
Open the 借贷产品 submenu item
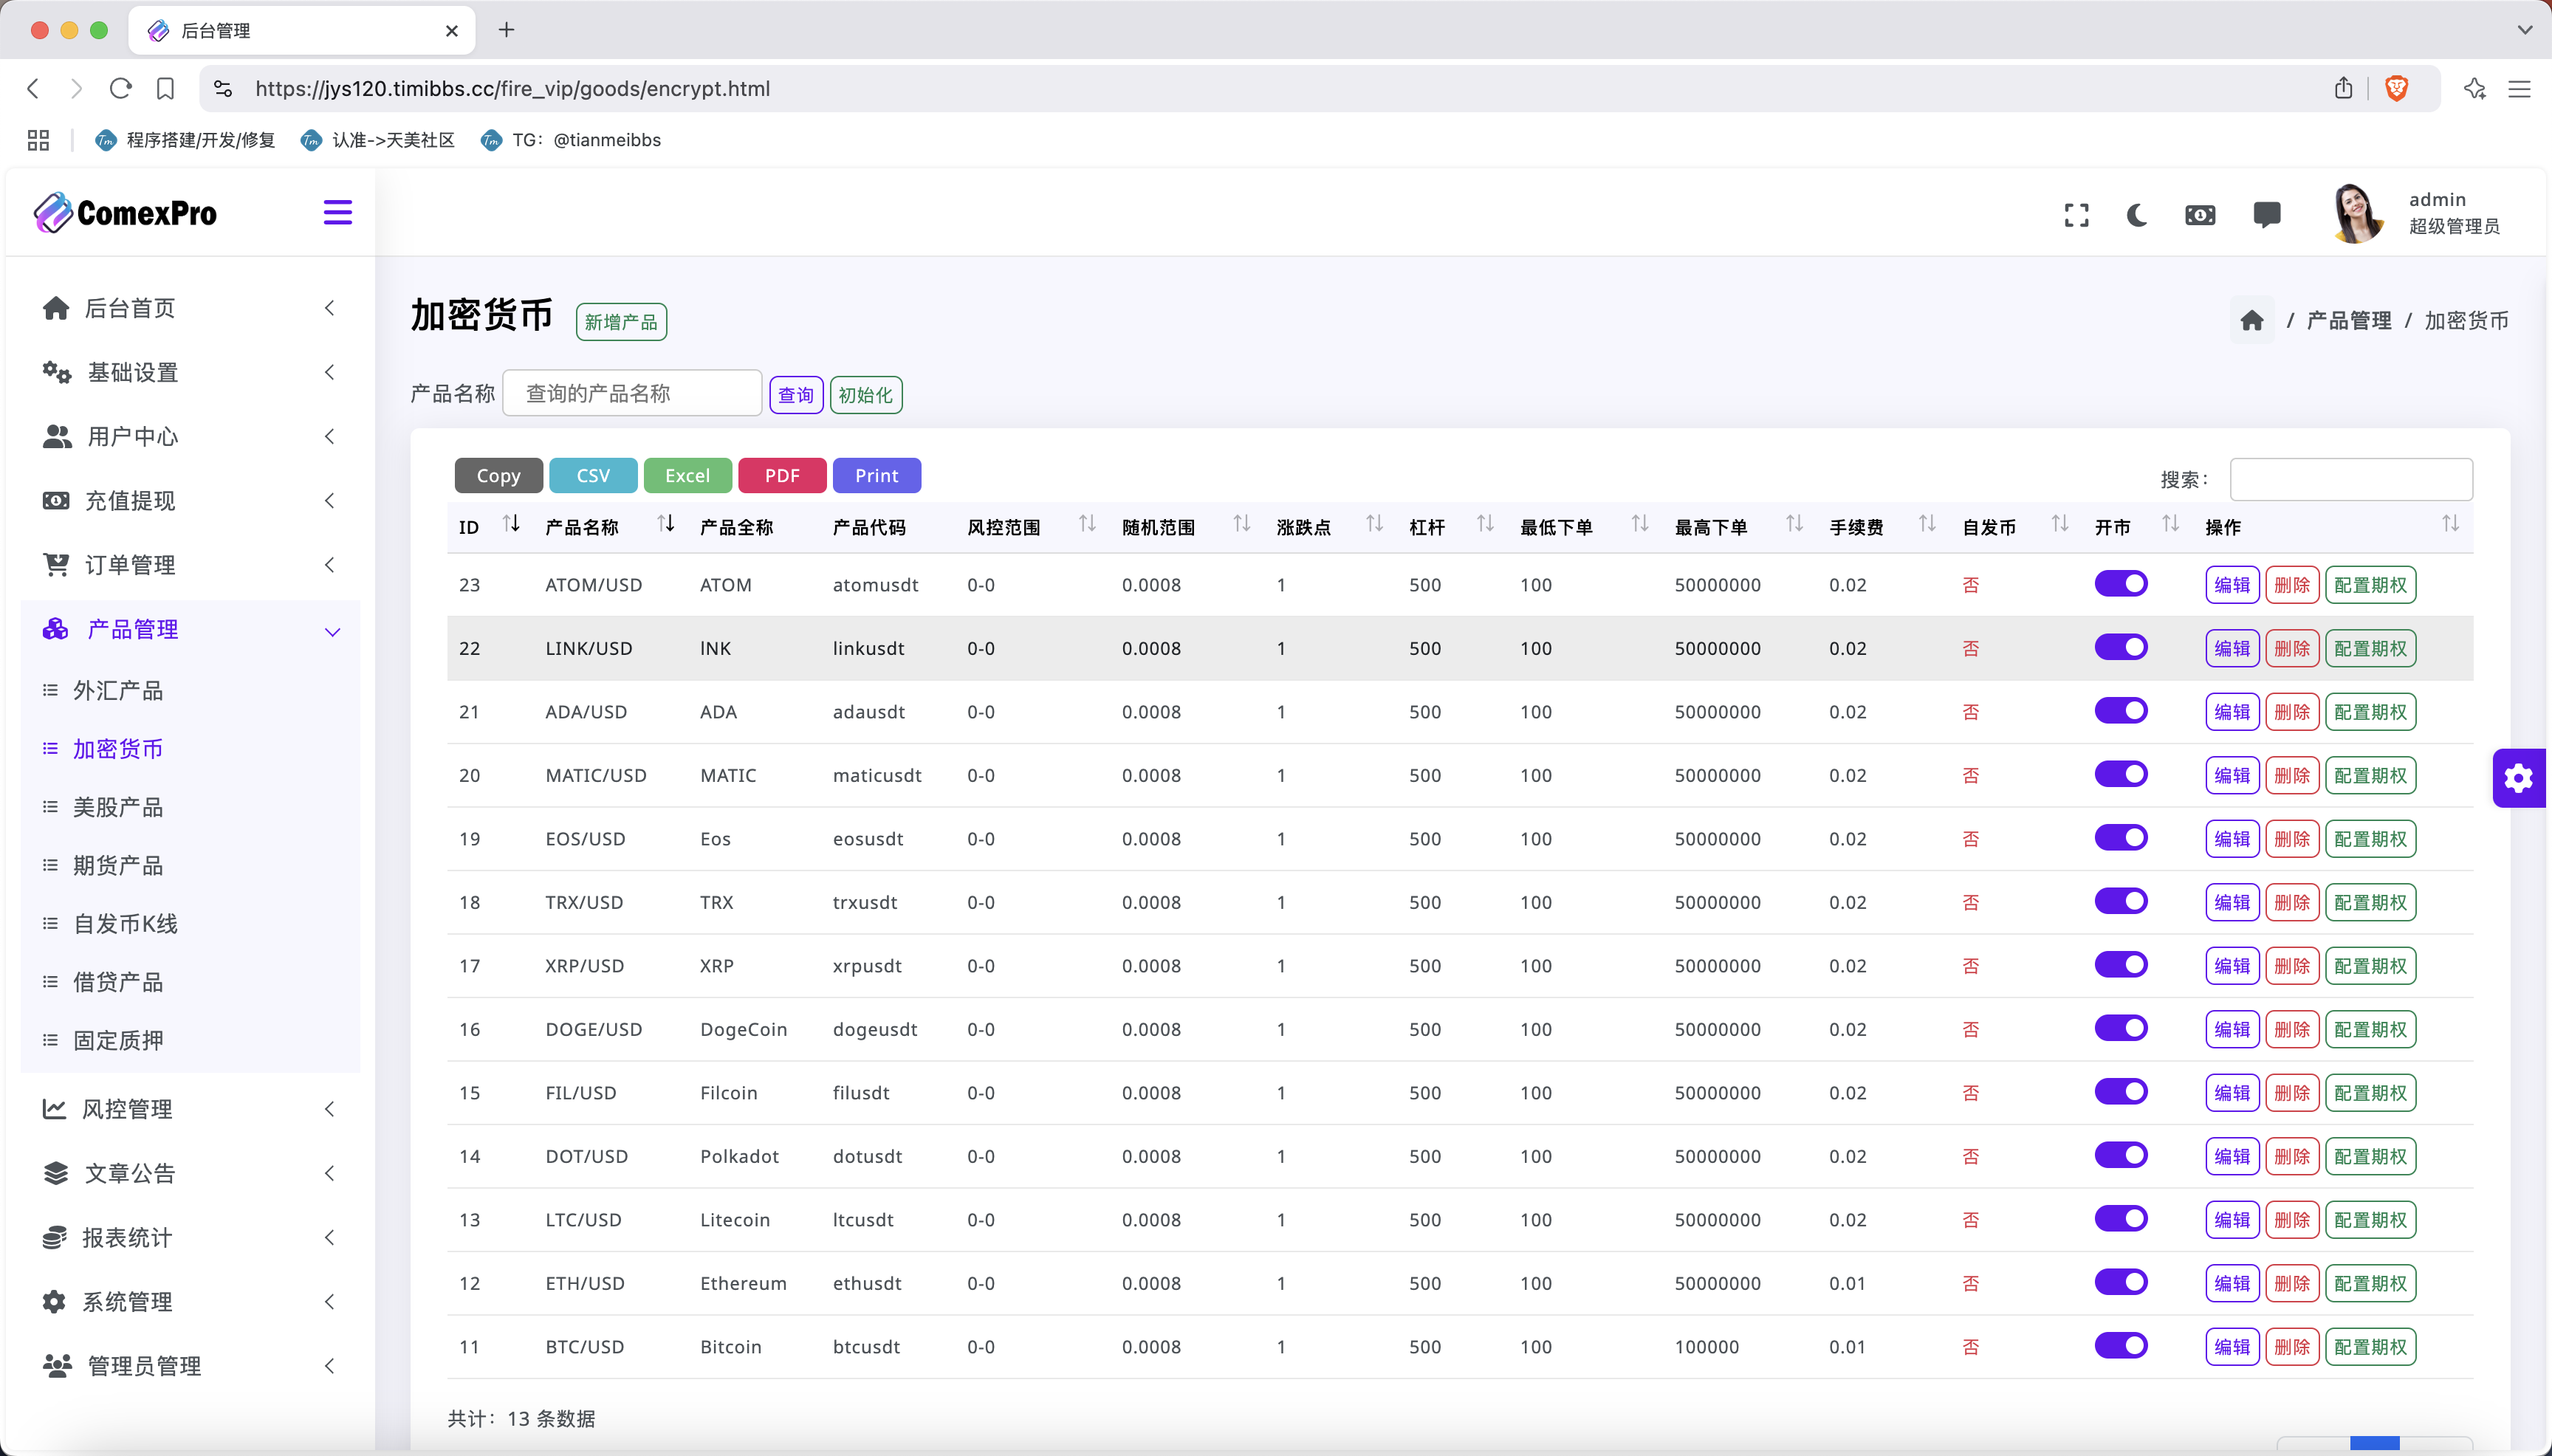(117, 982)
